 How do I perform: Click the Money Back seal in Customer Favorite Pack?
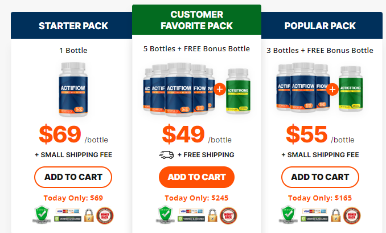coord(229,215)
